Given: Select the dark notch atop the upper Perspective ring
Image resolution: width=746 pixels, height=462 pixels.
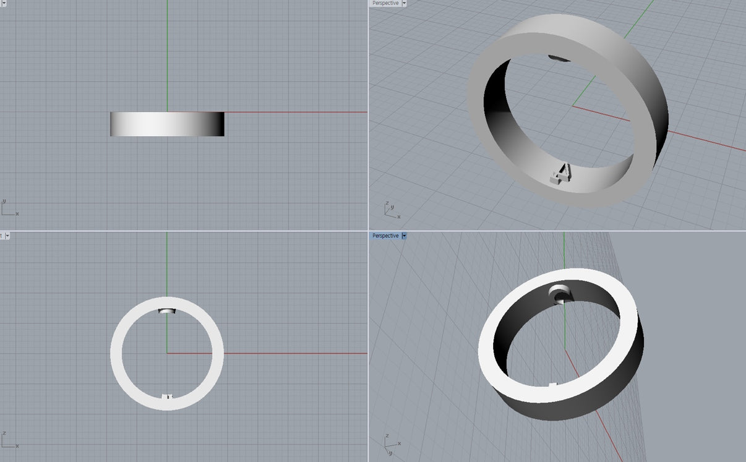Looking at the screenshot, I should pos(559,58).
